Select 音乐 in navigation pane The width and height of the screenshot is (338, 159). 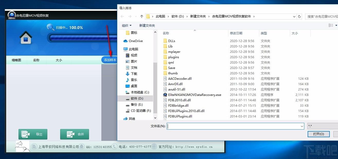point(132,80)
